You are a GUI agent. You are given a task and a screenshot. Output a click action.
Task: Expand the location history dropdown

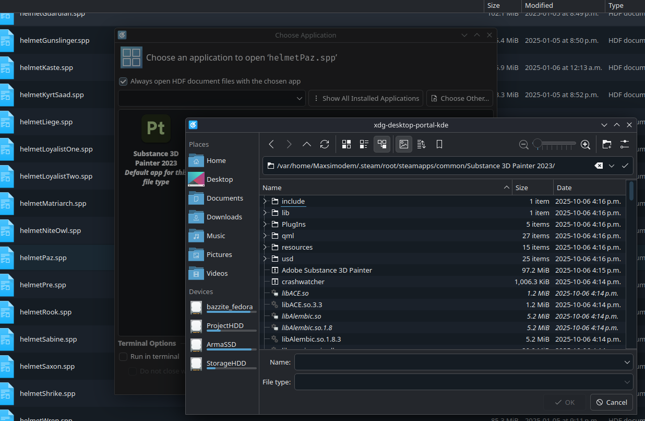[x=612, y=166]
